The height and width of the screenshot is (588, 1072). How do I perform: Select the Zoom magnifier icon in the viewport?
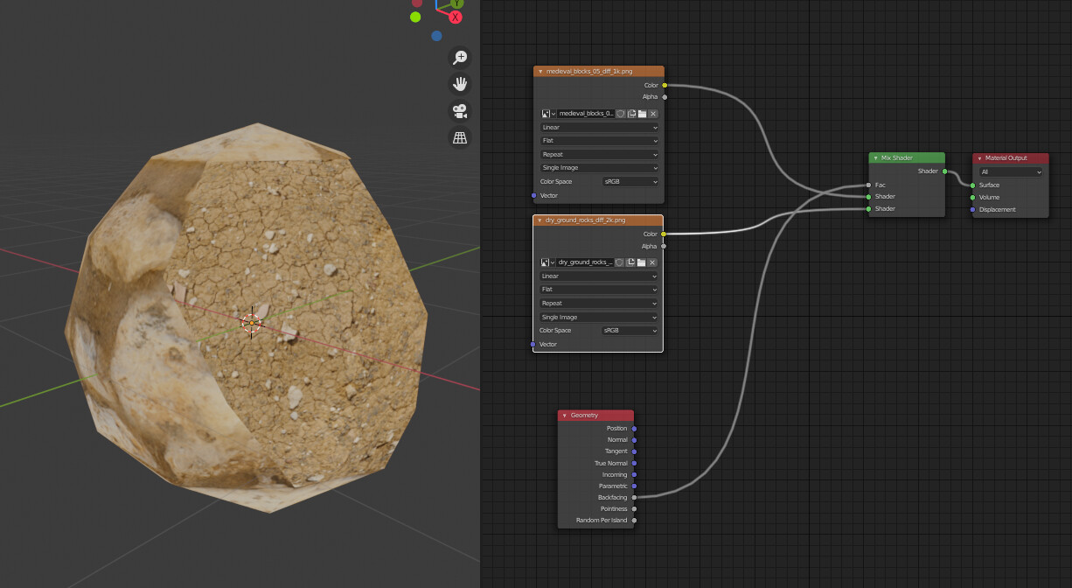(x=459, y=57)
